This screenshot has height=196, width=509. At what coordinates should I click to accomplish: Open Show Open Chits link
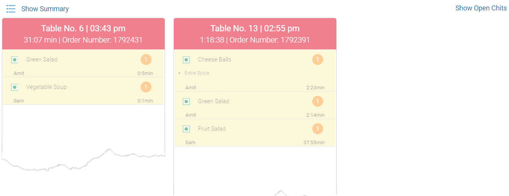[481, 8]
